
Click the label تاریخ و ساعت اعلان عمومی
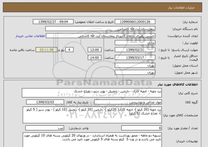coord(94,22)
